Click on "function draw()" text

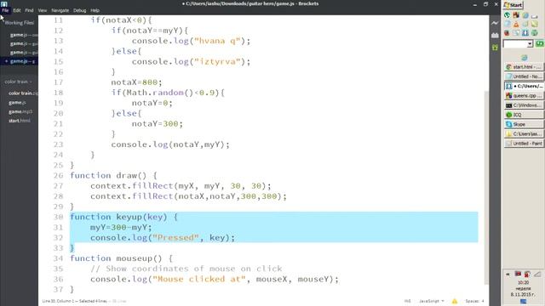click(108, 176)
